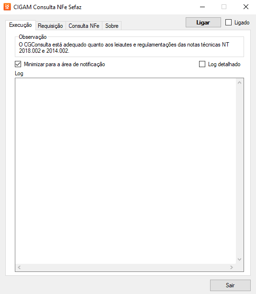The height and width of the screenshot is (294, 256).
Task: Click inside the Log text area
Action: [125, 171]
